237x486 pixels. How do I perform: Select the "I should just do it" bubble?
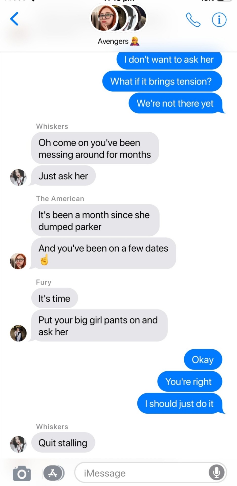pyautogui.click(x=180, y=403)
